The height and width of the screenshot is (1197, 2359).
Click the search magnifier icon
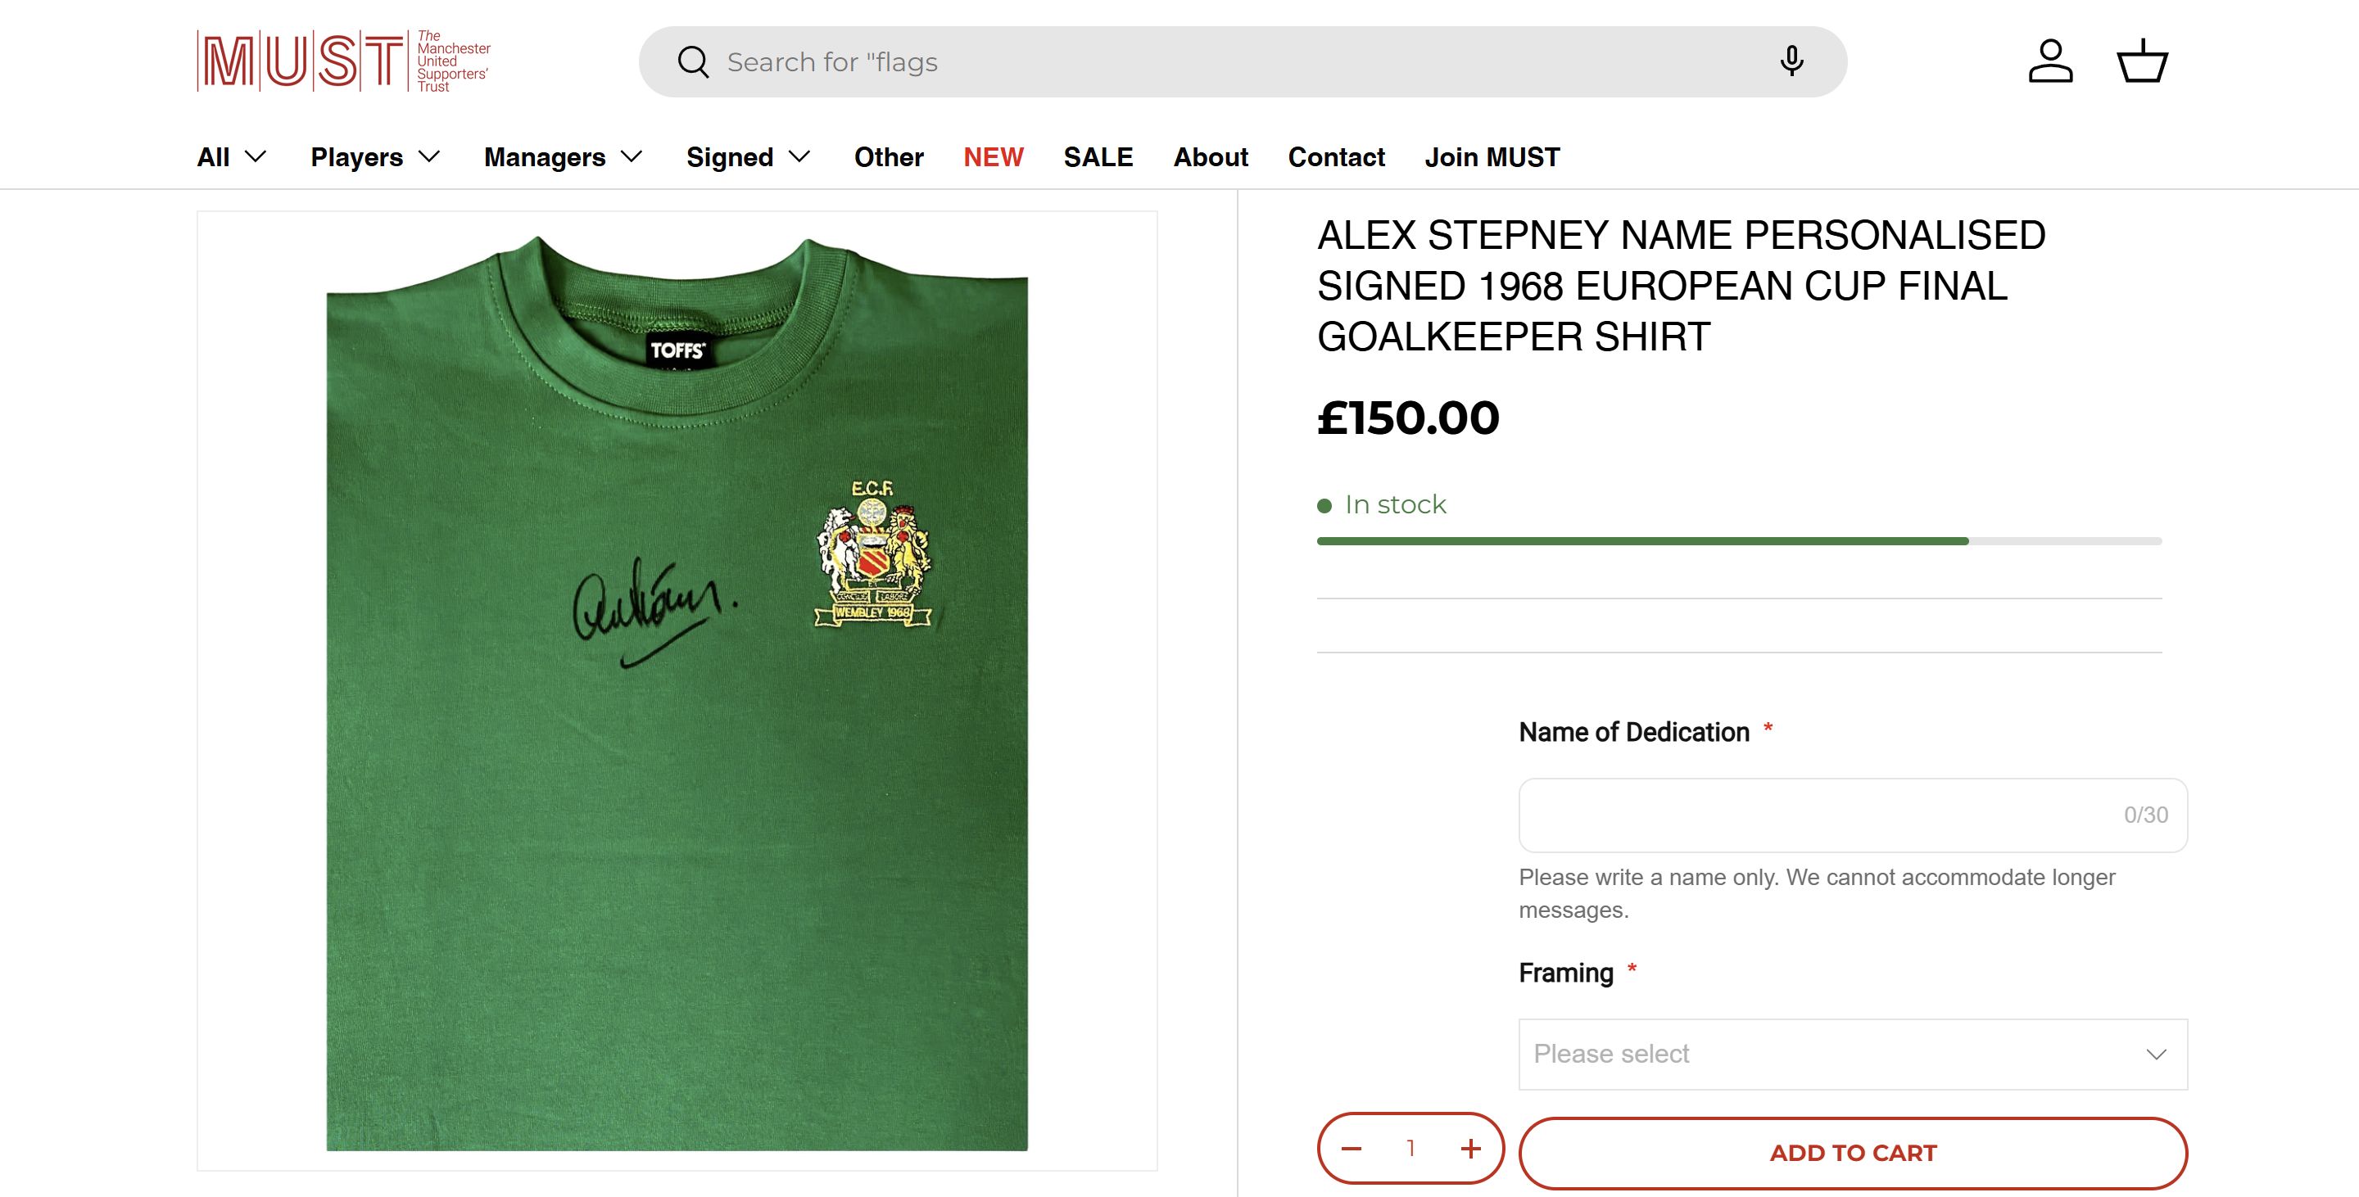(x=693, y=62)
